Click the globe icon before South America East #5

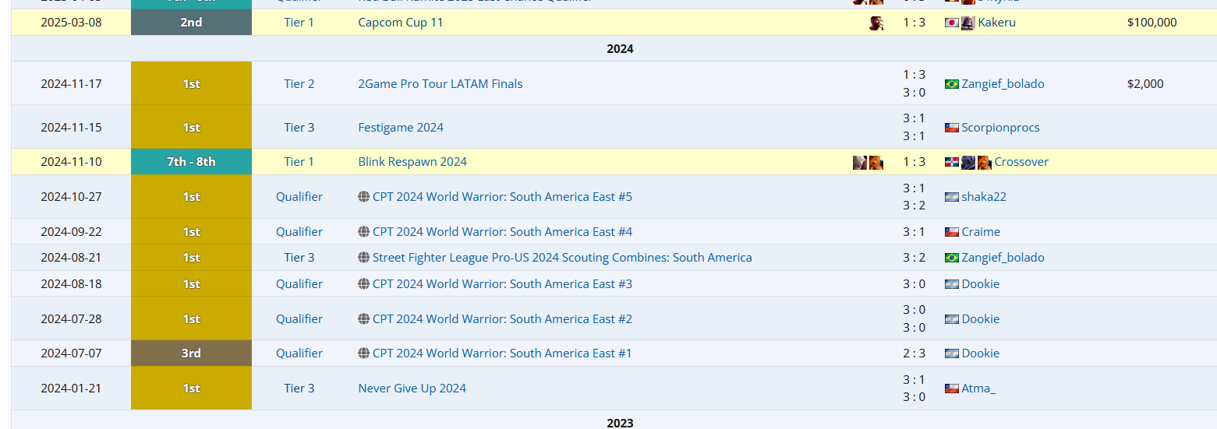(x=363, y=197)
